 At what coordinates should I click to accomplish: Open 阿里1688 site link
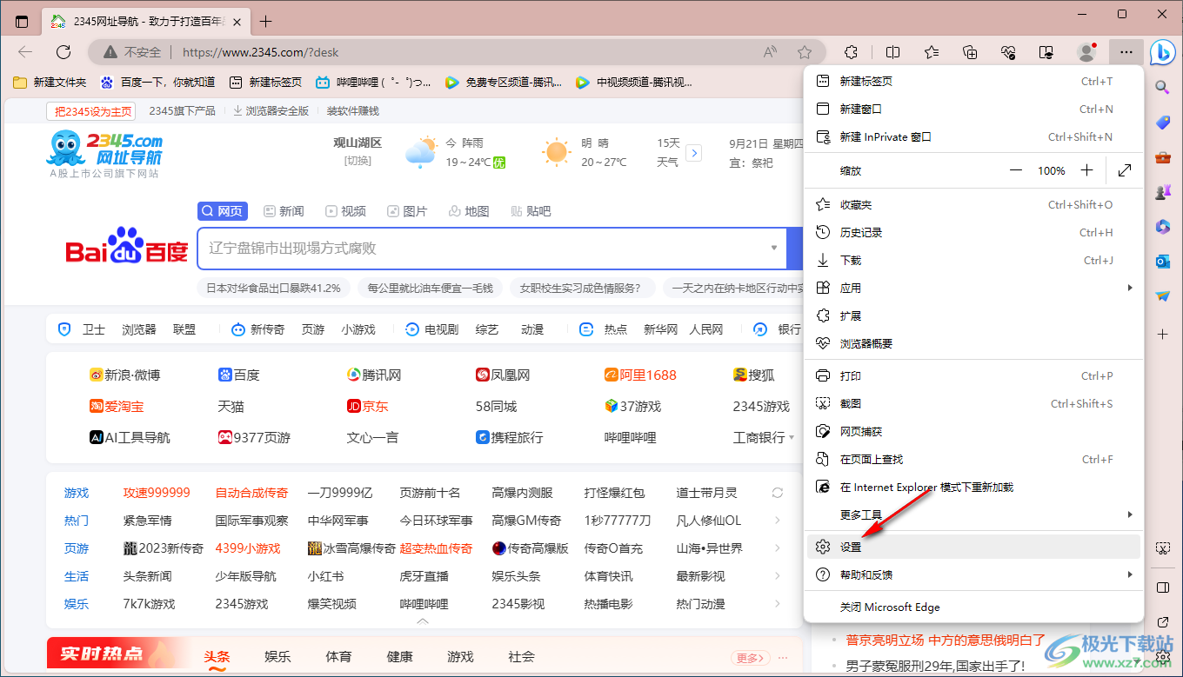tap(640, 375)
